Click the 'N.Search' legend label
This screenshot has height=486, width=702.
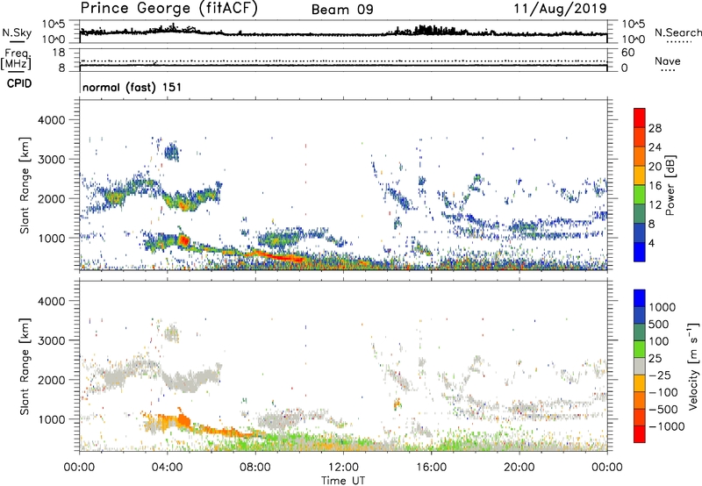pyautogui.click(x=677, y=32)
